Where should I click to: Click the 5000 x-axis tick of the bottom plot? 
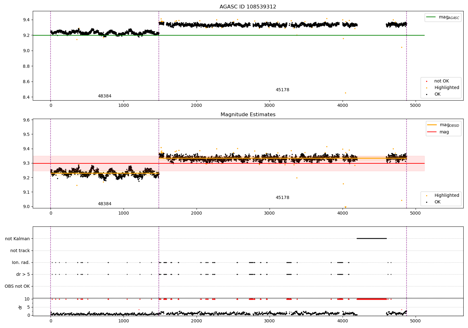click(x=415, y=321)
